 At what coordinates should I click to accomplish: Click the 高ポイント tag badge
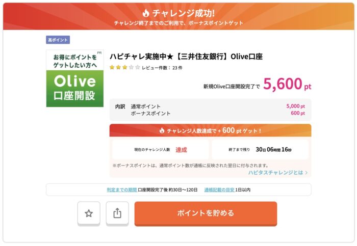click(58, 40)
